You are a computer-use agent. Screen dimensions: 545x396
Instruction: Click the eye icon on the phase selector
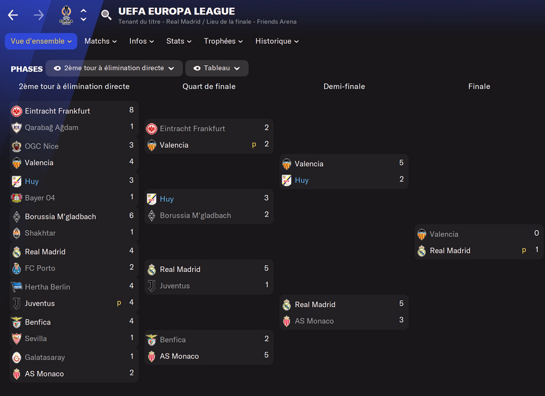coord(57,68)
